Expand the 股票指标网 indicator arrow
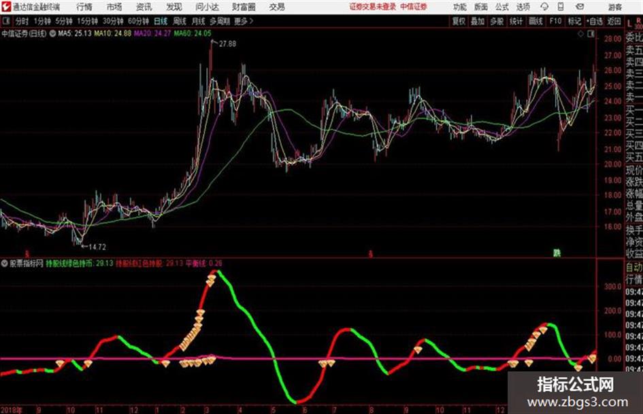Screen dimensions: 643x414 pos(5,263)
